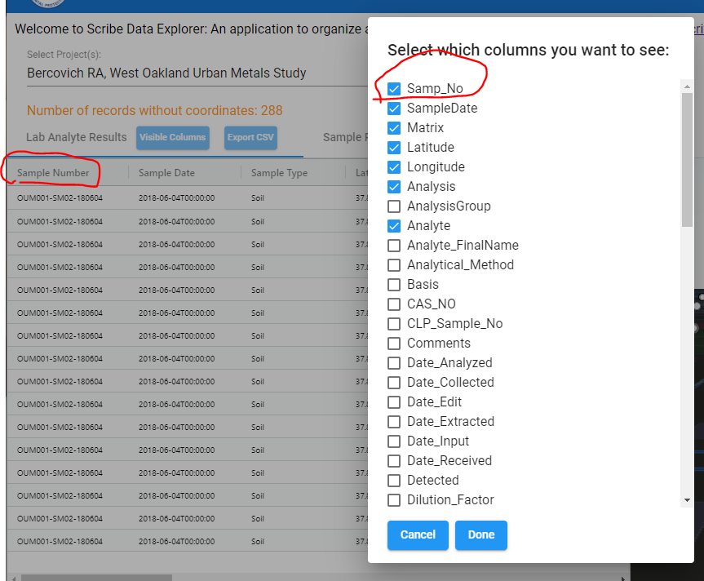Export the table as CSV
The width and height of the screenshot is (704, 581).
pyautogui.click(x=250, y=138)
